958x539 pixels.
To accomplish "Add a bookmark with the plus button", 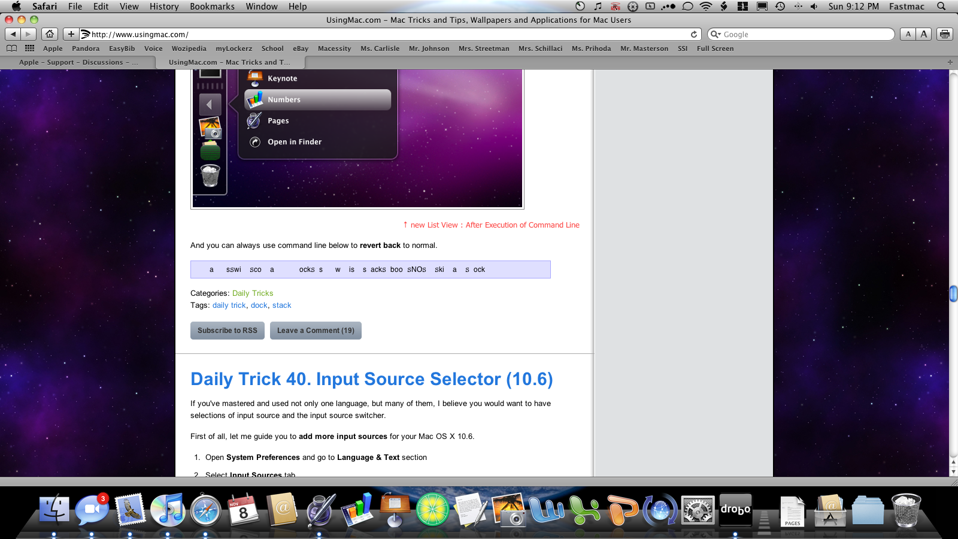I will click(71, 34).
